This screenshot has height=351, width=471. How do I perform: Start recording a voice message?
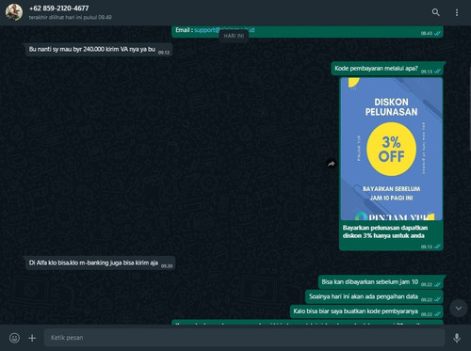coord(457,338)
